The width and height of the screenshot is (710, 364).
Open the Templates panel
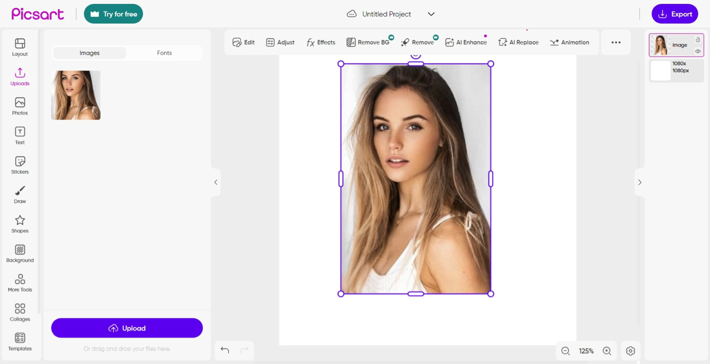pyautogui.click(x=20, y=342)
